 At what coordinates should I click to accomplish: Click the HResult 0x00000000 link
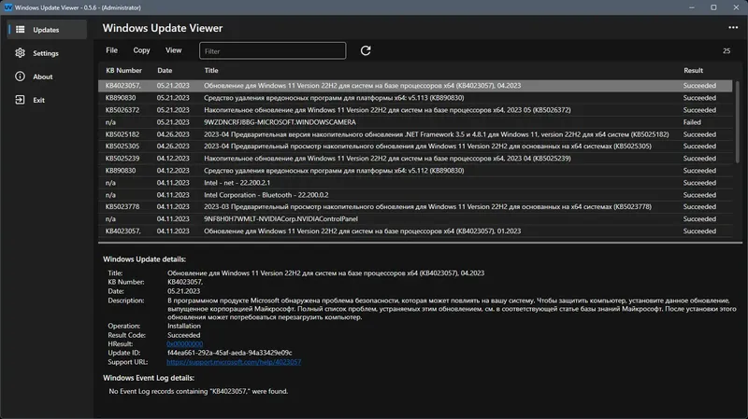point(184,343)
